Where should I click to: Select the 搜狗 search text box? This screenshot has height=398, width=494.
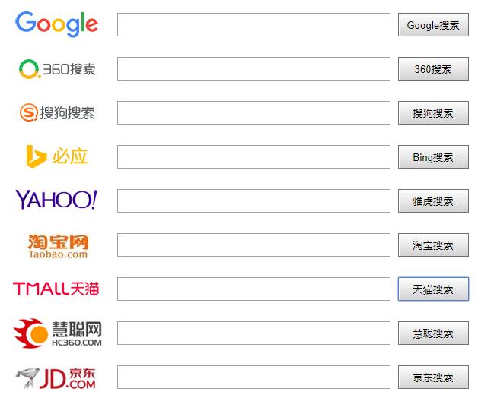[253, 112]
